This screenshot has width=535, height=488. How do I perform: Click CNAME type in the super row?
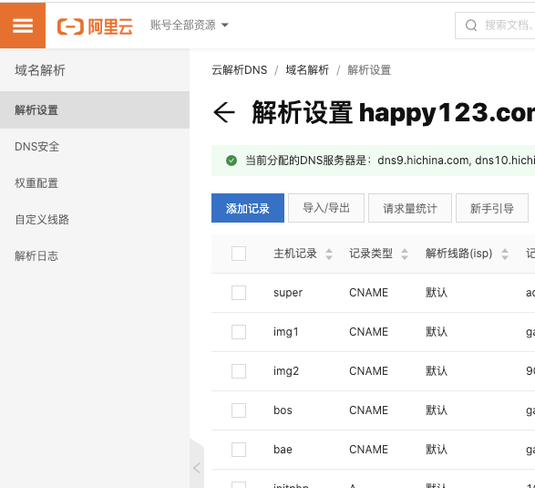pos(368,293)
